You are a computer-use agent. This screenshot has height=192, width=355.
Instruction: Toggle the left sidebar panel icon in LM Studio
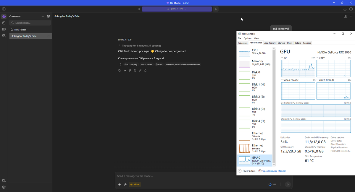(4, 9)
